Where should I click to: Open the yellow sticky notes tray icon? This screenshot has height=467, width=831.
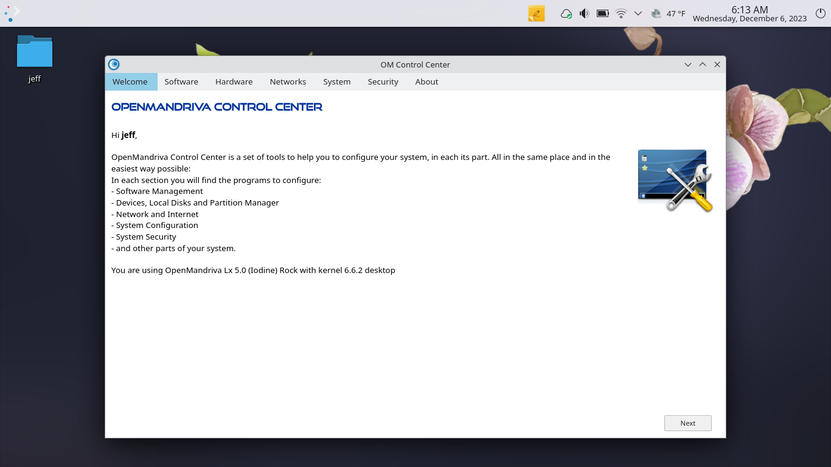coord(536,13)
